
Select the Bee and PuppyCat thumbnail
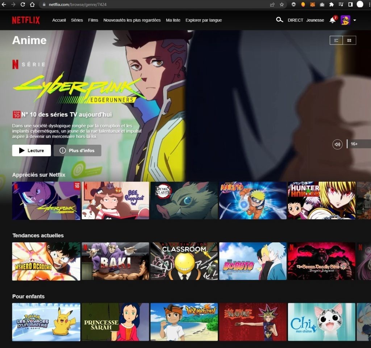click(x=116, y=200)
